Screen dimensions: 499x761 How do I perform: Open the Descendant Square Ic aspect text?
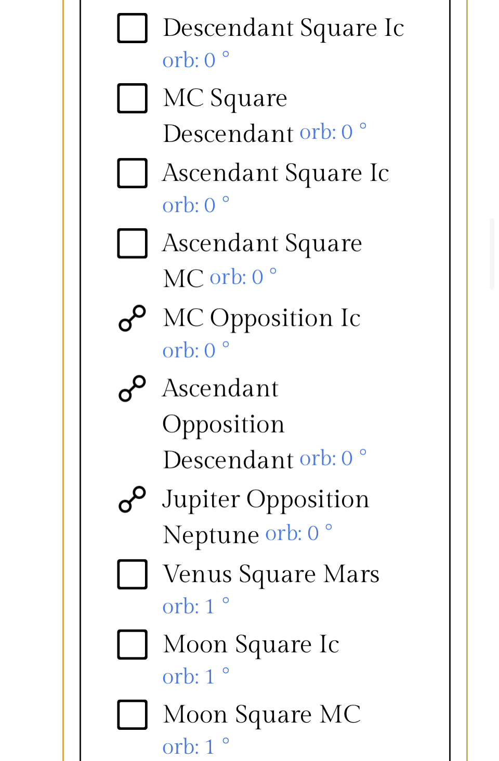283,28
